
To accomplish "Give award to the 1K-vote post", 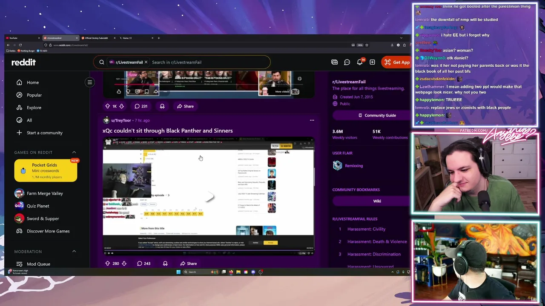I will [x=162, y=106].
